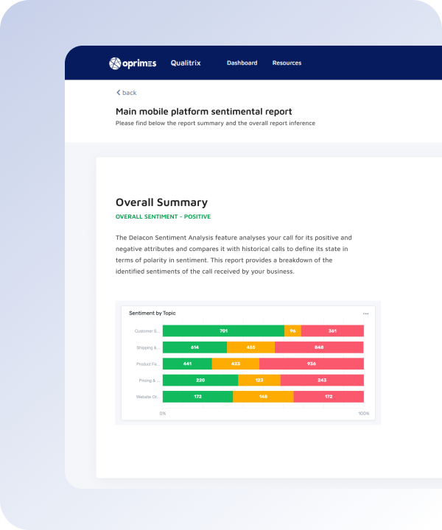This screenshot has width=442, height=530.
Task: Click the green 614 Shipping bar segment
Action: tap(194, 347)
